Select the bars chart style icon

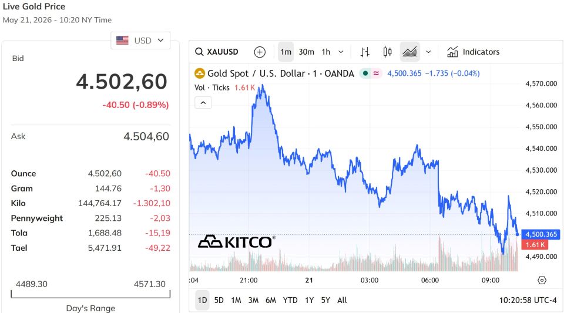(365, 52)
